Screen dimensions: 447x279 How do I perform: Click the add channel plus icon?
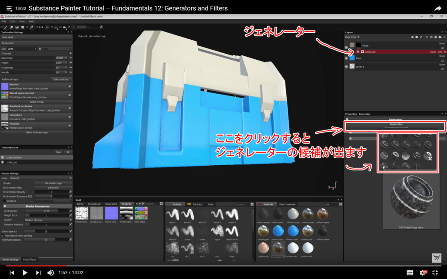tap(70, 53)
